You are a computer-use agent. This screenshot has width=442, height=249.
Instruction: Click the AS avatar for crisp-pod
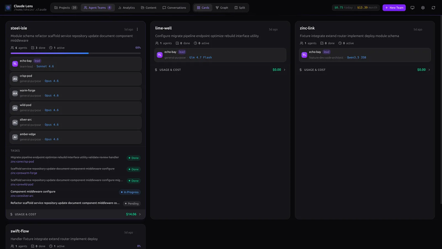click(x=15, y=79)
